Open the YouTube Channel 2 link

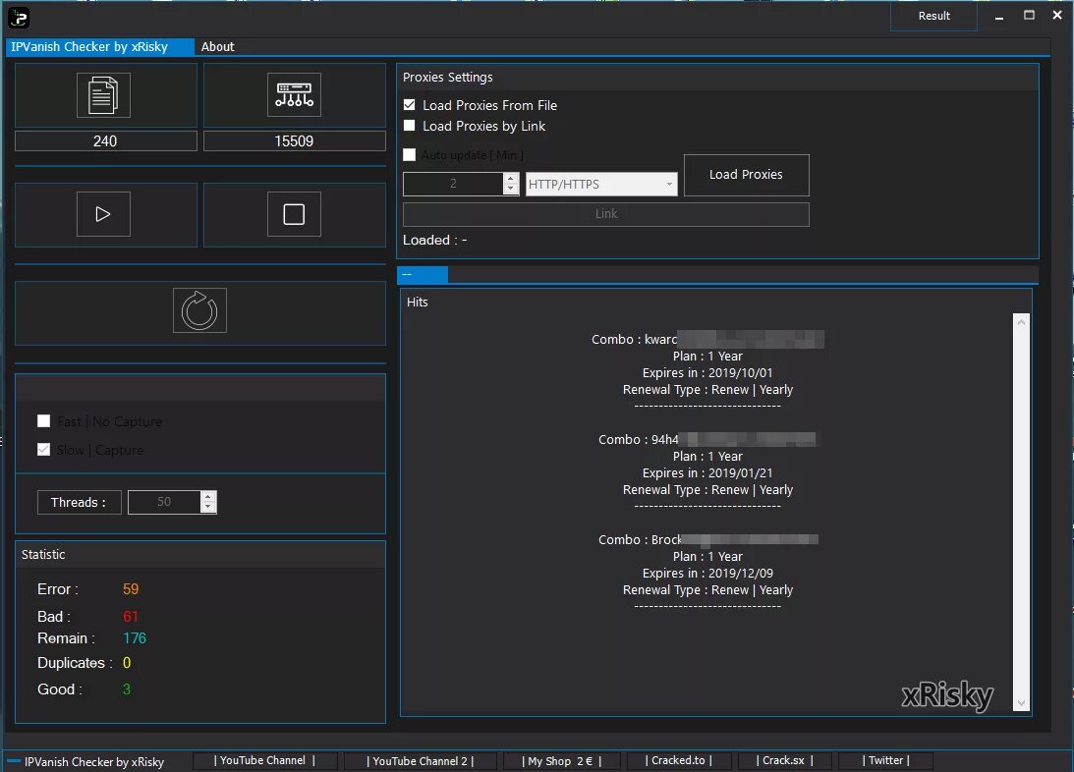pos(420,761)
